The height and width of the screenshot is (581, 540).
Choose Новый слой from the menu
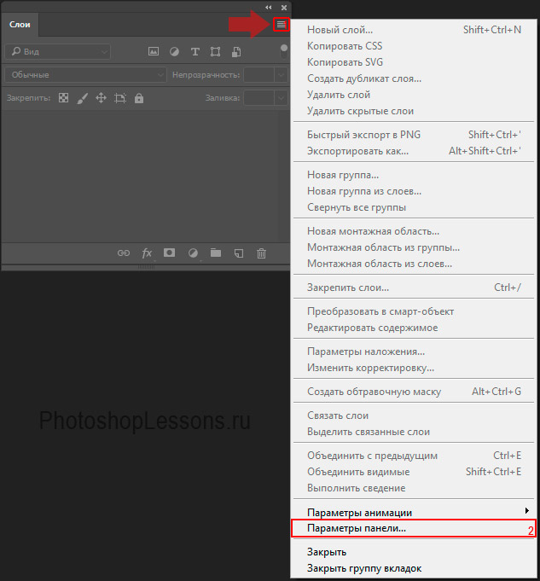tap(340, 30)
